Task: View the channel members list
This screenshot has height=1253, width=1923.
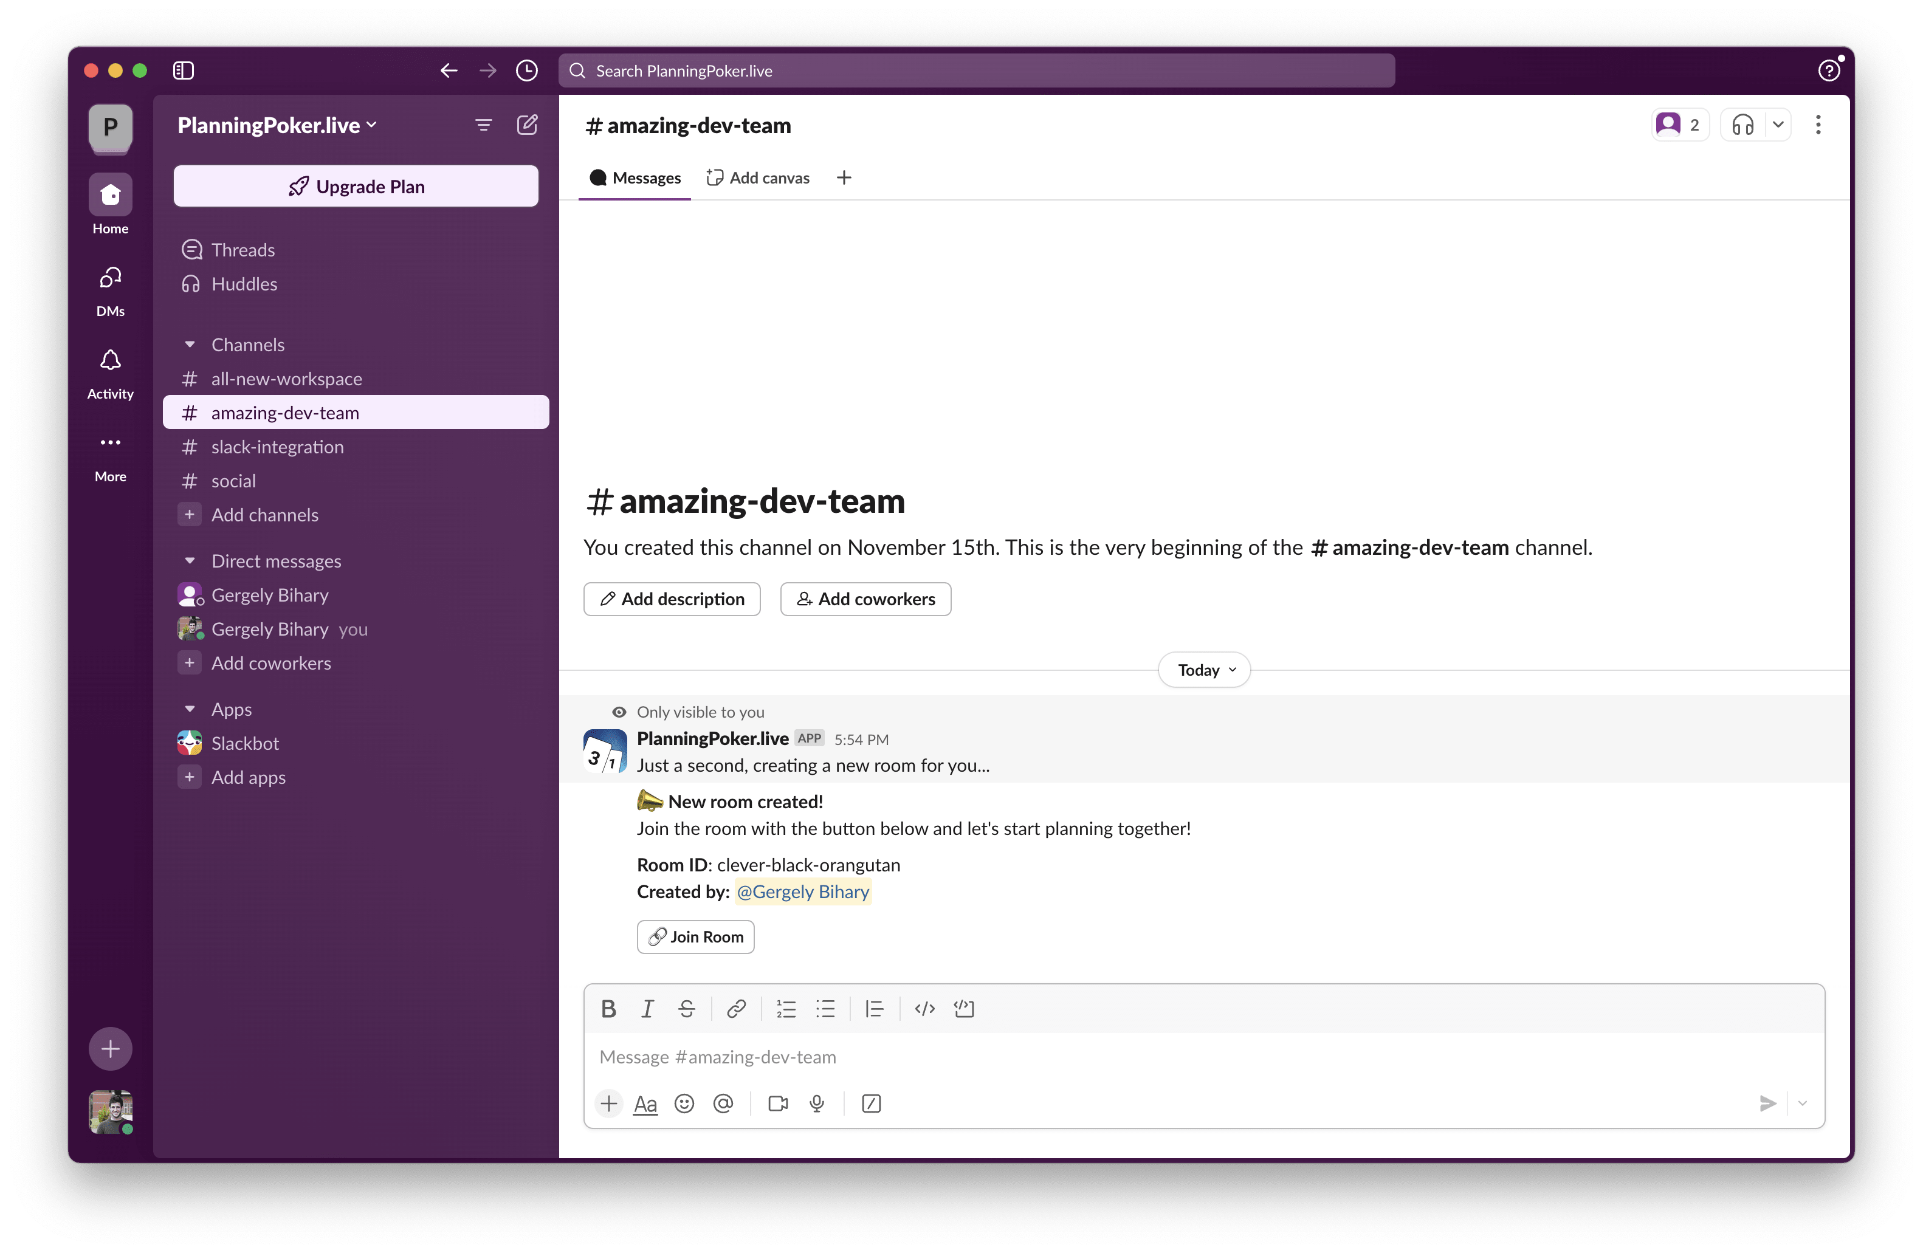Action: click(1679, 125)
